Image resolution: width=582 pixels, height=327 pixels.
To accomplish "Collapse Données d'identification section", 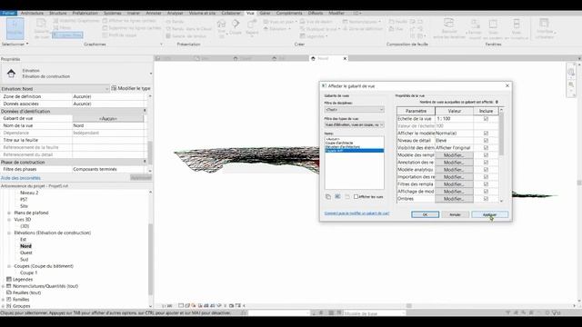I will point(145,111).
